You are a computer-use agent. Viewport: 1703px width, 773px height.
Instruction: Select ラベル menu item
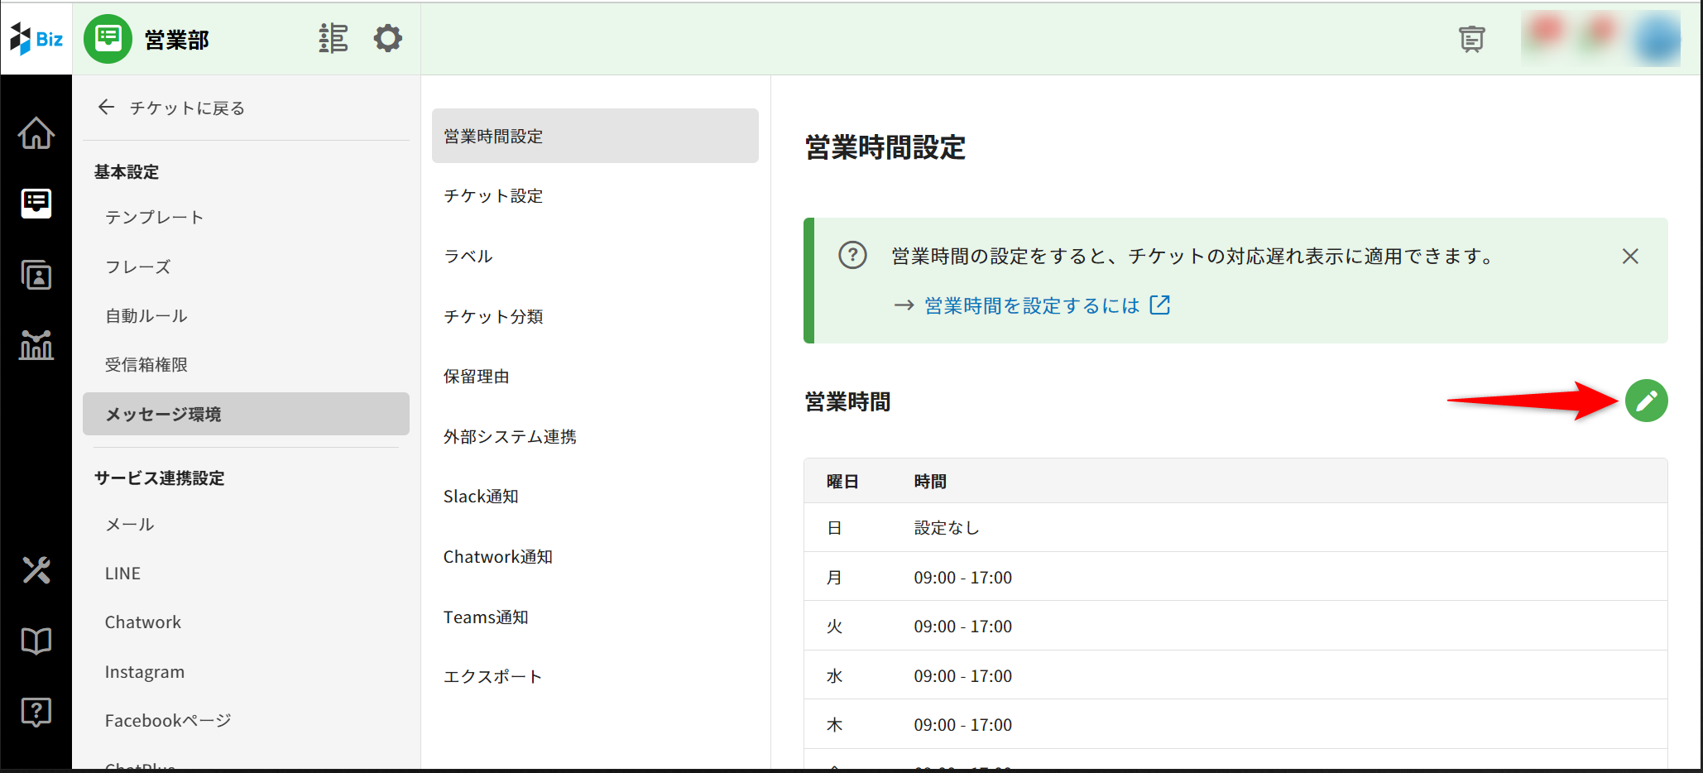coord(468,257)
